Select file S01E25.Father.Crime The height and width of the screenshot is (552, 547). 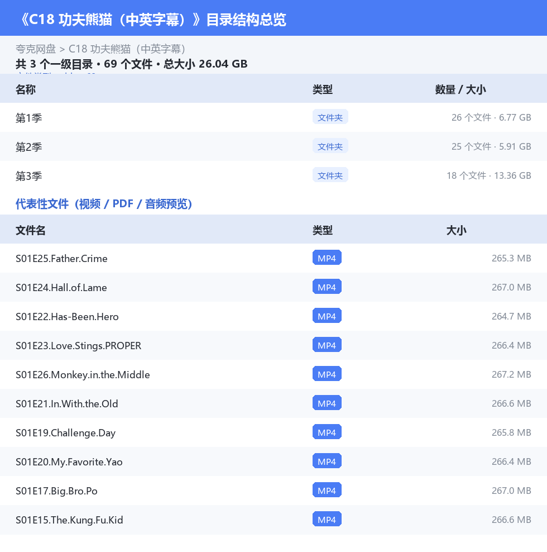tap(61, 258)
